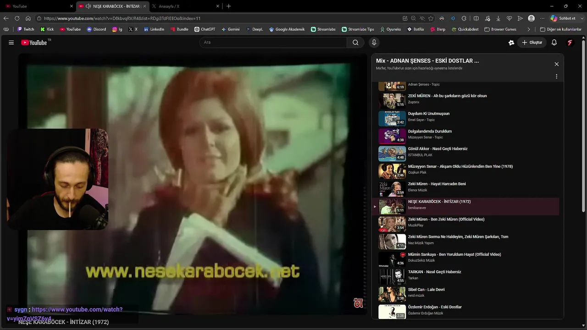Image resolution: width=587 pixels, height=330 pixels.
Task: Open the browser profile avatar
Action: [531, 18]
